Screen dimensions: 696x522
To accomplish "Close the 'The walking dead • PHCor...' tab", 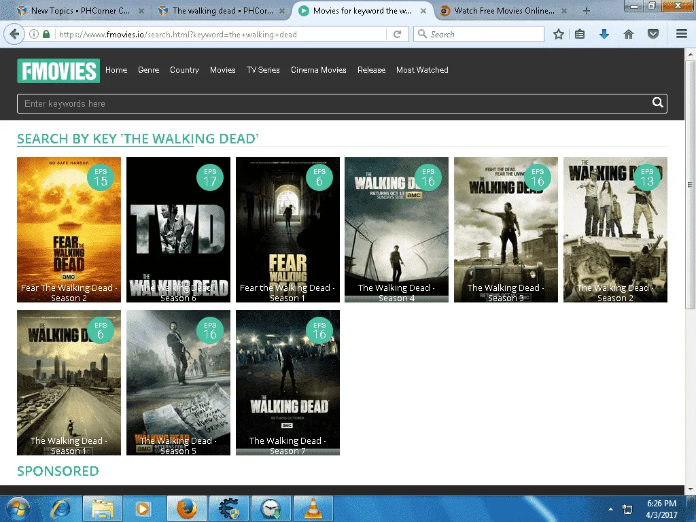I will 282,11.
